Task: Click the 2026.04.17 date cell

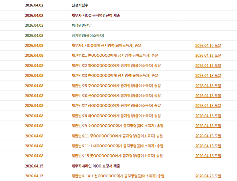Action: tap(34, 176)
